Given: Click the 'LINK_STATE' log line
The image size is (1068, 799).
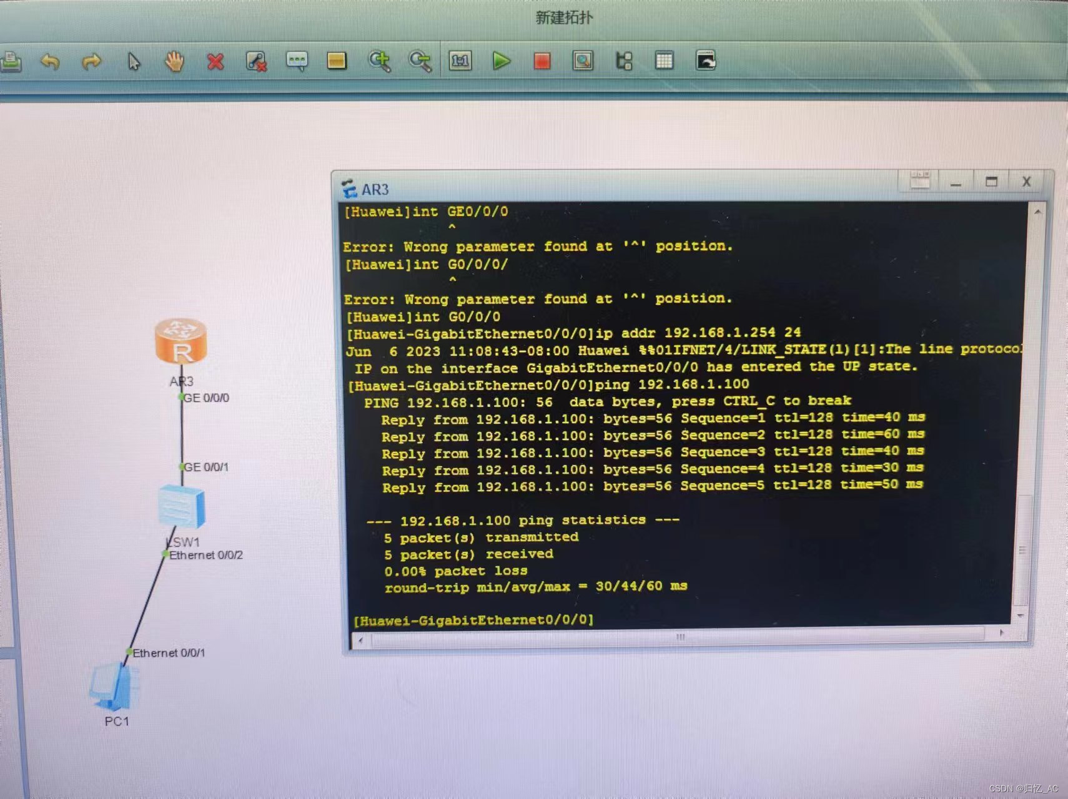Looking at the screenshot, I should [684, 350].
